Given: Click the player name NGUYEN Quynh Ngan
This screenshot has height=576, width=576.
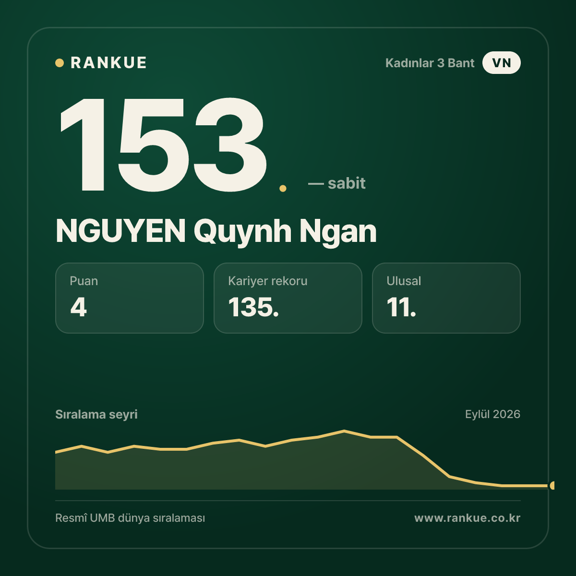Looking at the screenshot, I should tap(216, 231).
